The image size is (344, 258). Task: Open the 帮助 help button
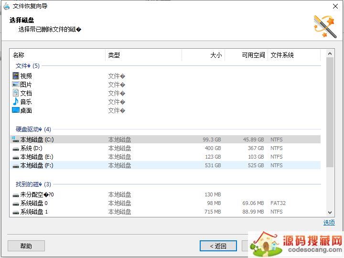(26, 246)
